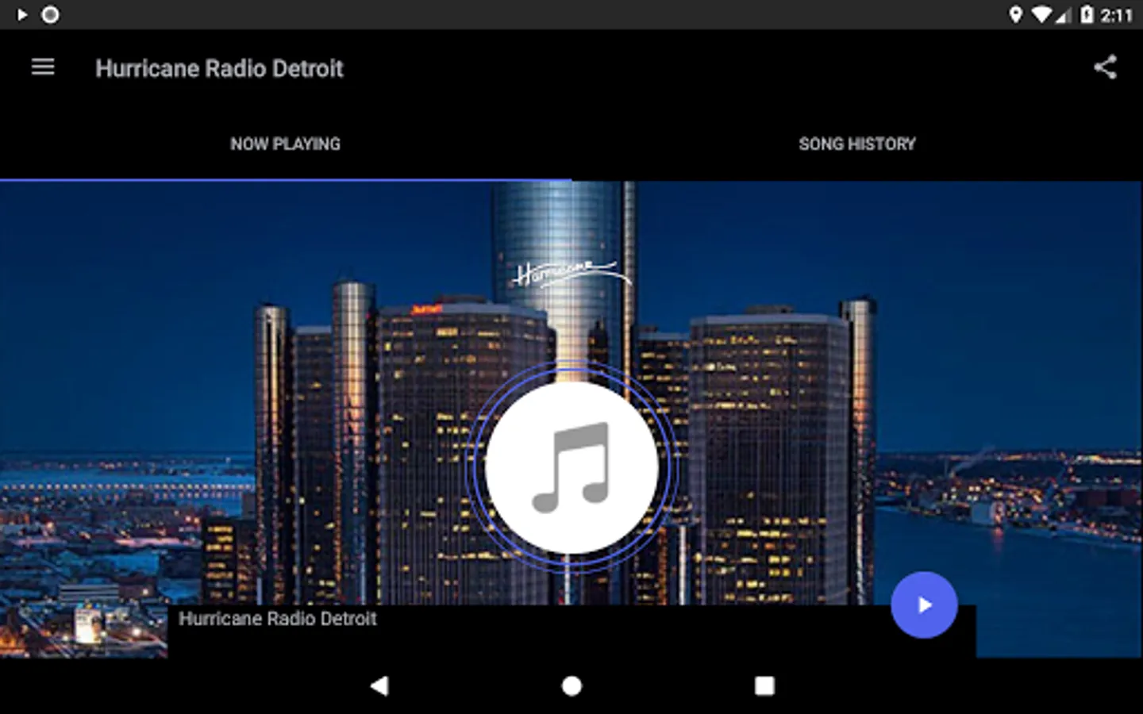Open the hamburger navigation menu
The image size is (1143, 714).
click(x=43, y=67)
